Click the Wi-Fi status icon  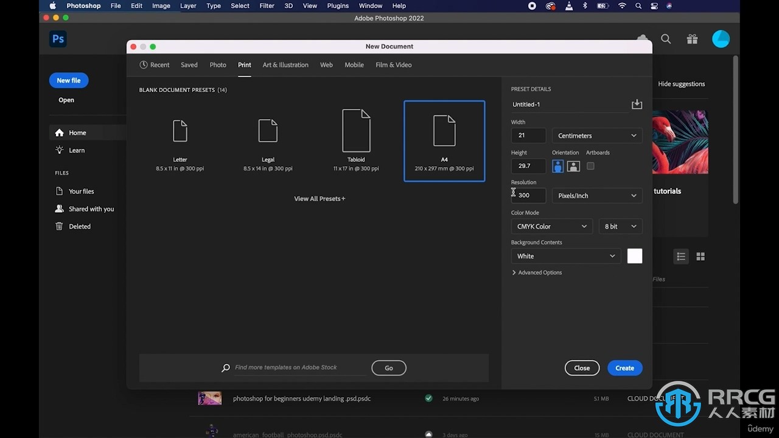tap(622, 5)
